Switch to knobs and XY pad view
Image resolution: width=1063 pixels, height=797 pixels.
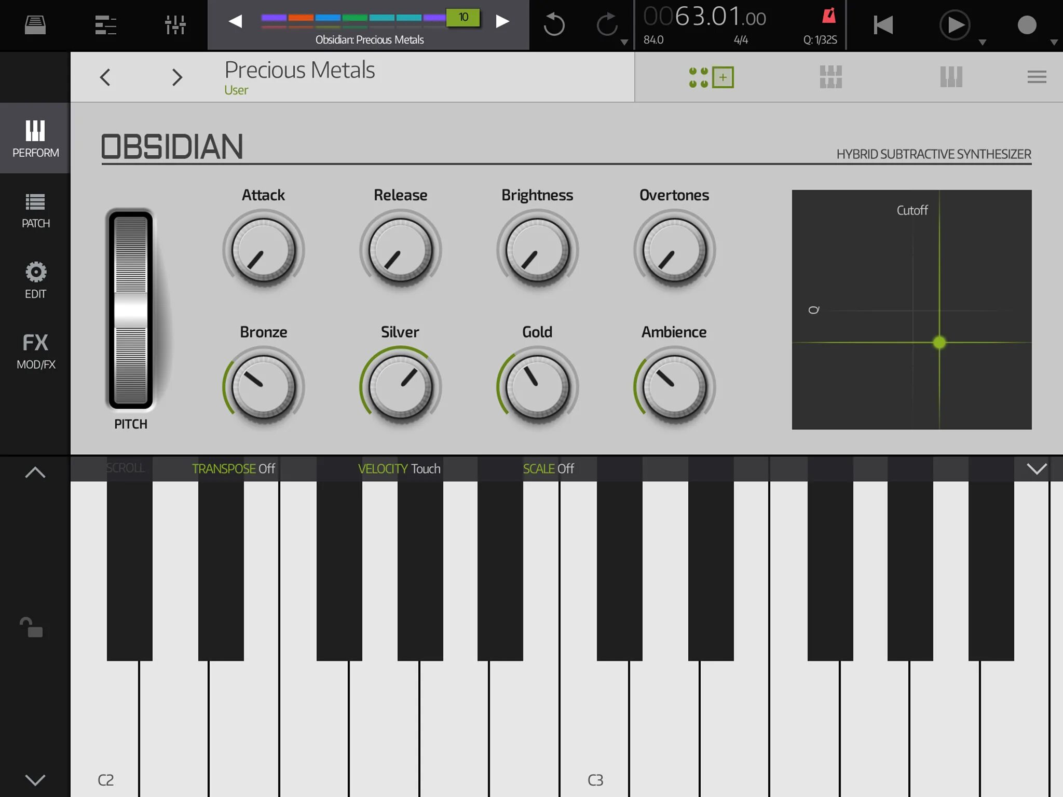[711, 77]
